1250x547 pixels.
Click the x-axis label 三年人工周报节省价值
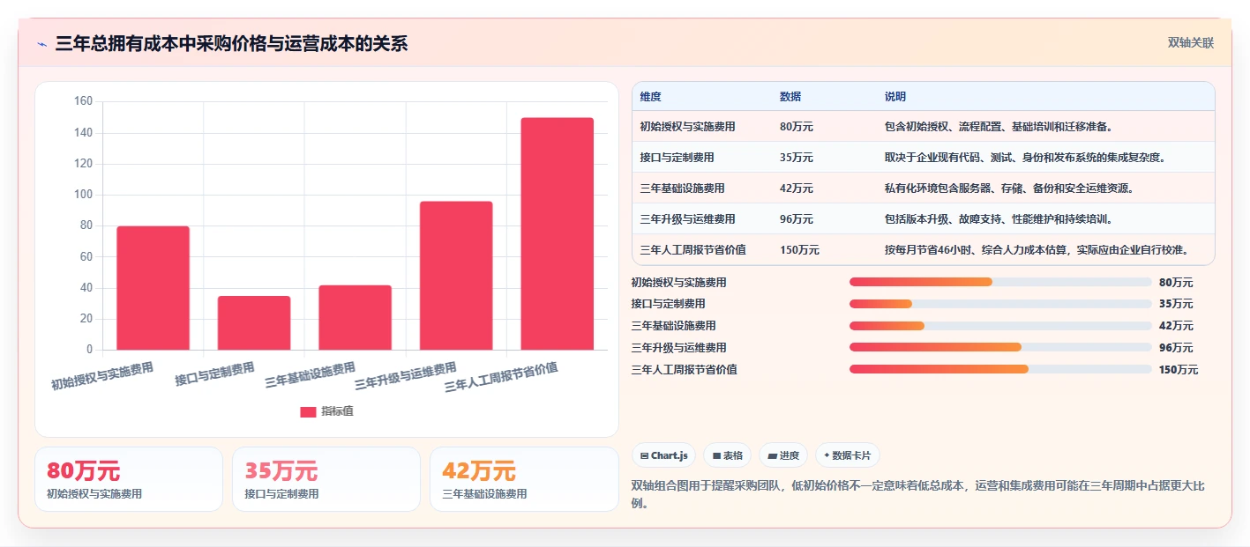pyautogui.click(x=501, y=377)
